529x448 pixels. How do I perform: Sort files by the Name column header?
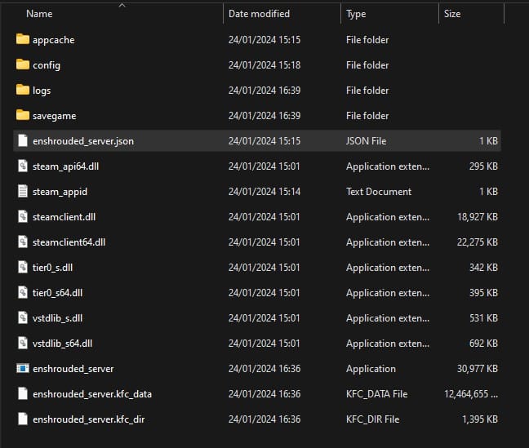[x=39, y=14]
